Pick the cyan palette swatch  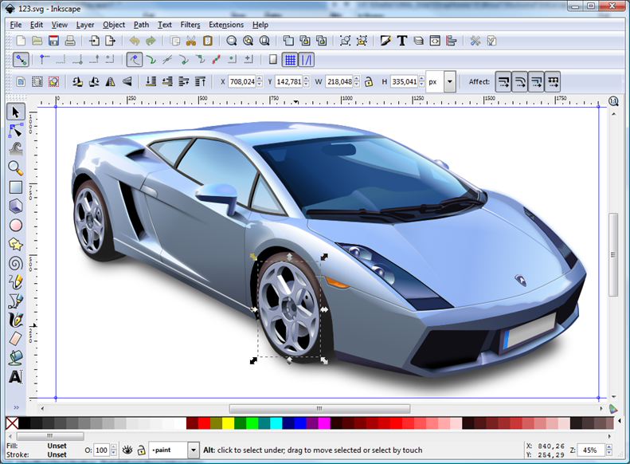276,423
